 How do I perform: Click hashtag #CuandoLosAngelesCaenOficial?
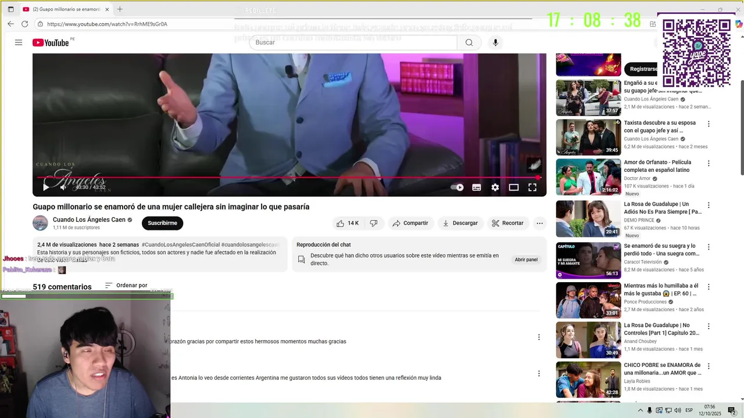(180, 245)
